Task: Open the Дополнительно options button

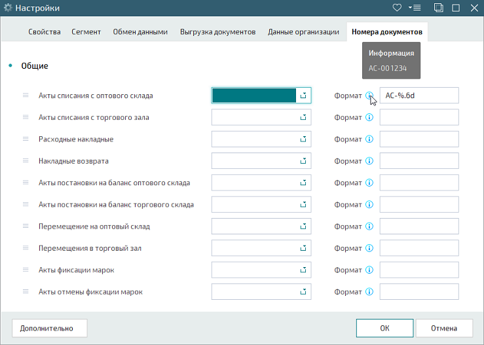Action: tap(49, 328)
